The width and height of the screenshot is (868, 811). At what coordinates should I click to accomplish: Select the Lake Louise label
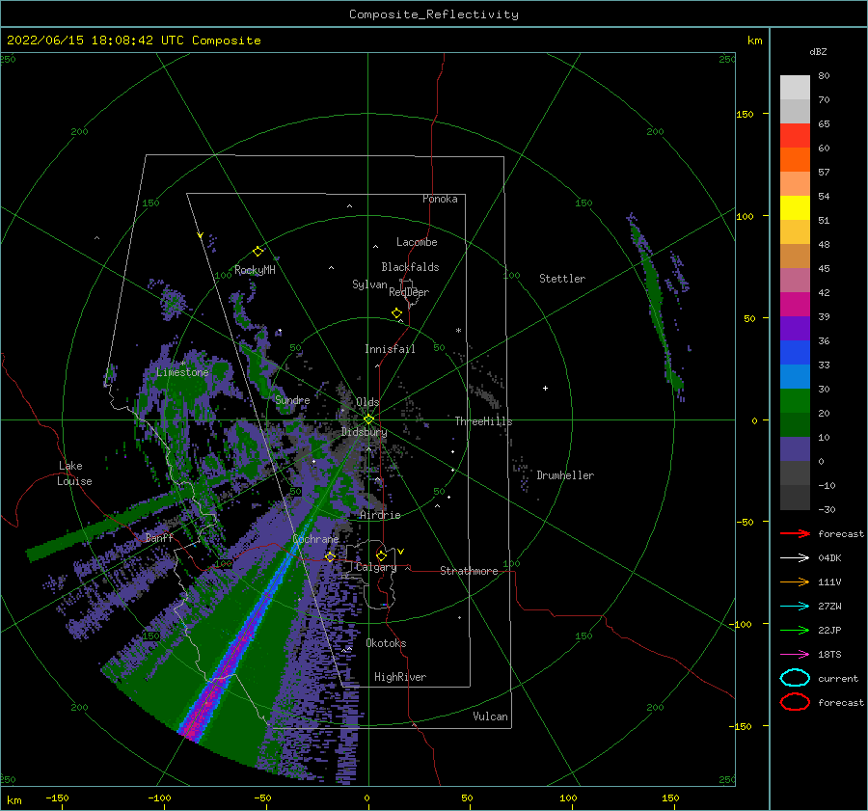74,473
